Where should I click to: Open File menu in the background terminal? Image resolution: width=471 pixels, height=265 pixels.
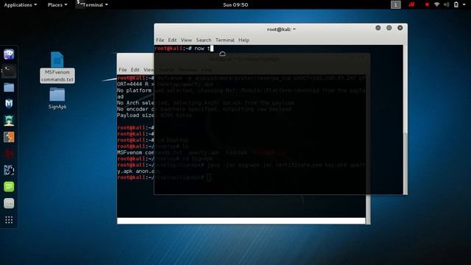123,70
